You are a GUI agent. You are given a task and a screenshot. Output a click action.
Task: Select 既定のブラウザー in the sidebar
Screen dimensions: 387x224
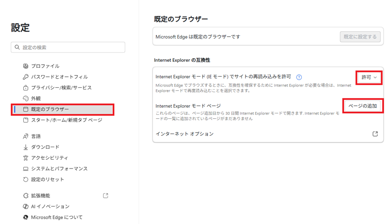[62, 109]
